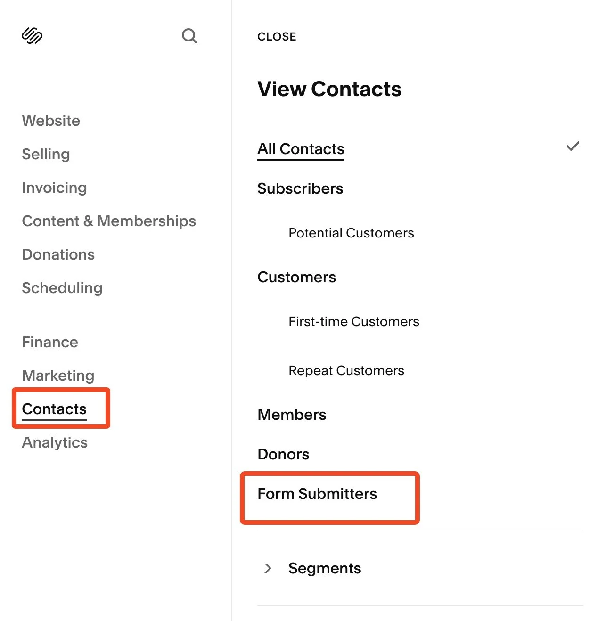The height and width of the screenshot is (621, 606).
Task: Select Subscribers contact list
Action: click(300, 188)
